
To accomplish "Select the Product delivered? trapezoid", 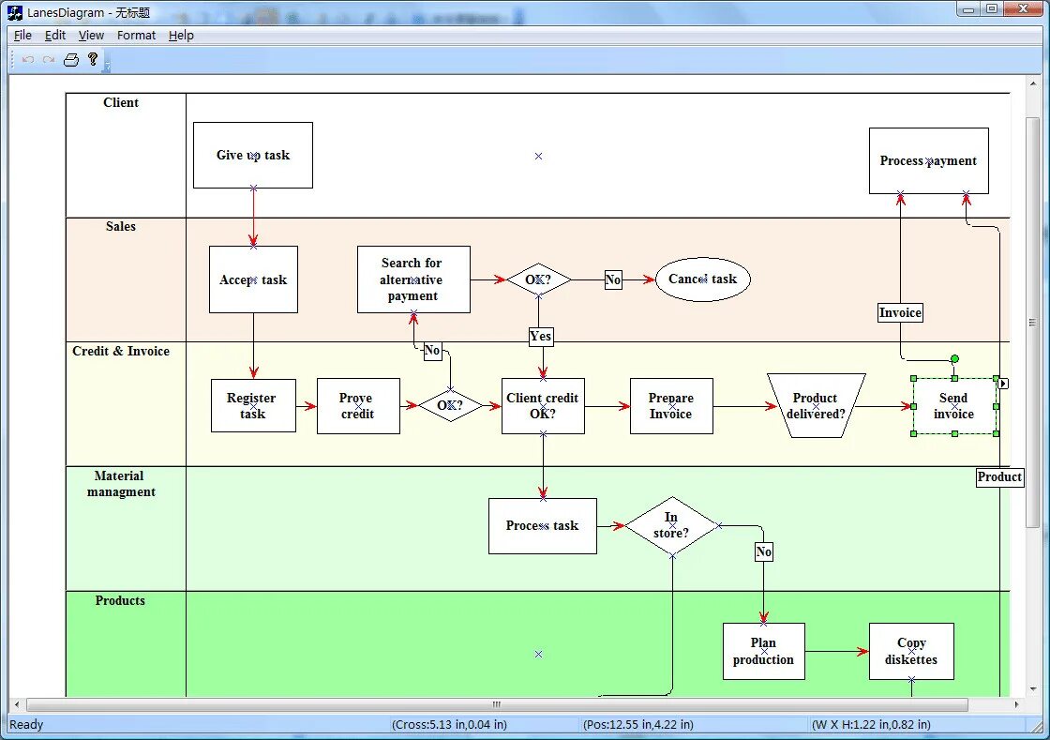I will 817,406.
